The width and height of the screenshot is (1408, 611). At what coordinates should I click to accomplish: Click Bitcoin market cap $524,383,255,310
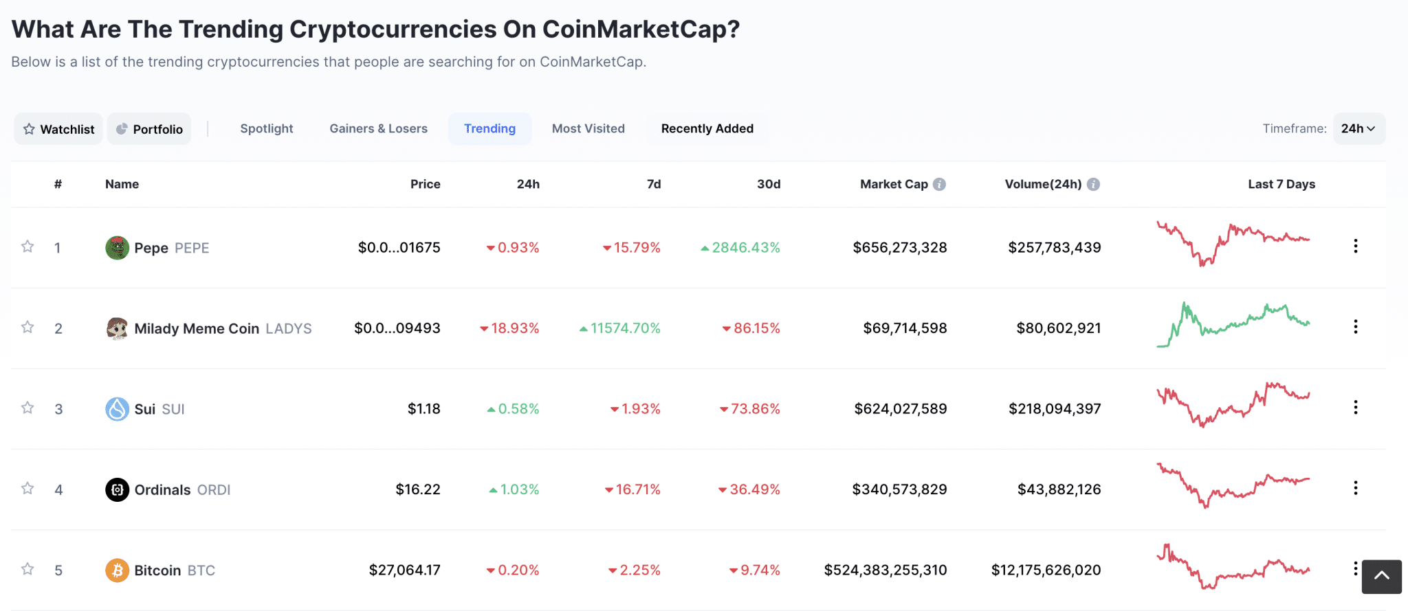[x=885, y=570]
